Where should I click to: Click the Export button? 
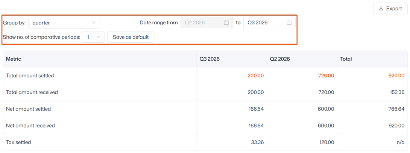[x=390, y=9]
